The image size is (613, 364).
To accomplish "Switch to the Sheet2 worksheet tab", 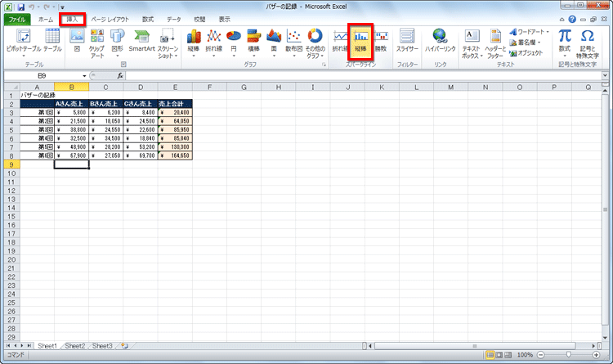I will click(75, 346).
